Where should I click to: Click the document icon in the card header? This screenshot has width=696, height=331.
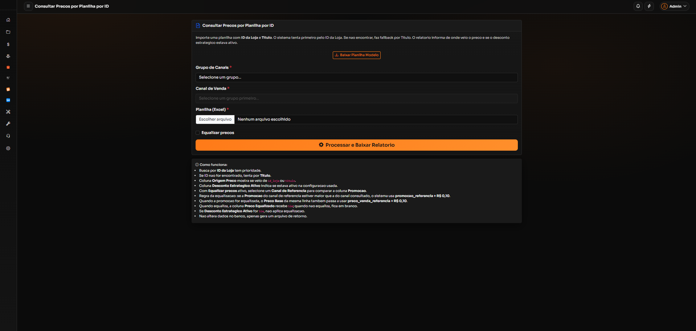(198, 25)
